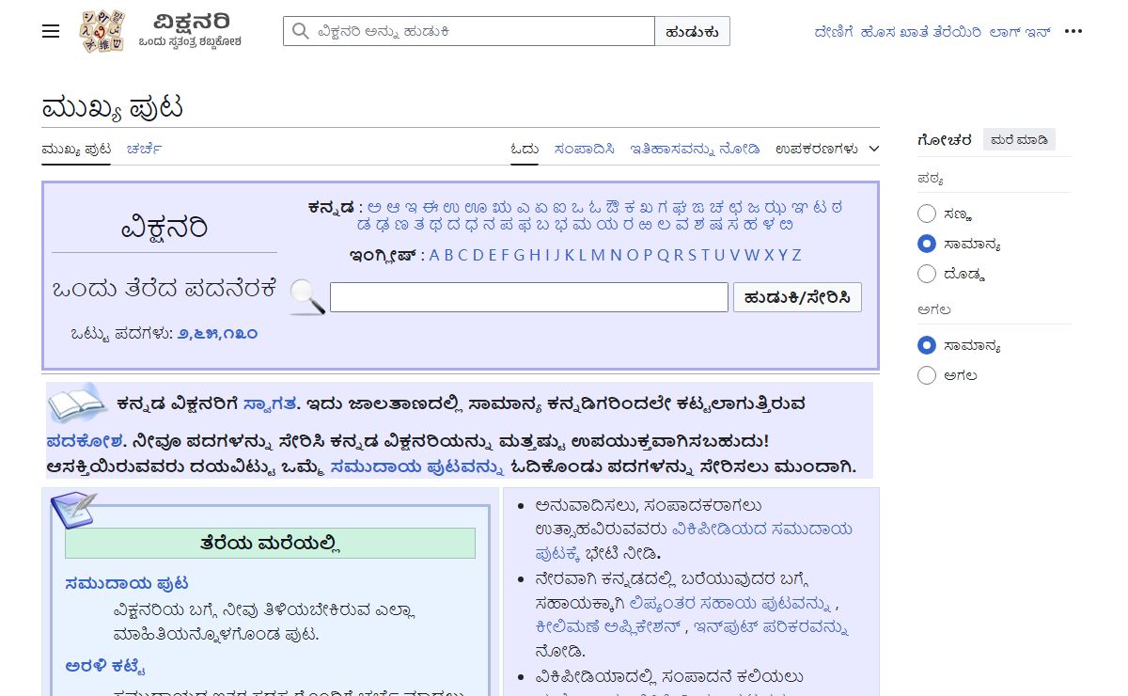Screen dimensions: 1128x696
Task: Click the word lookup input box
Action: (x=529, y=297)
